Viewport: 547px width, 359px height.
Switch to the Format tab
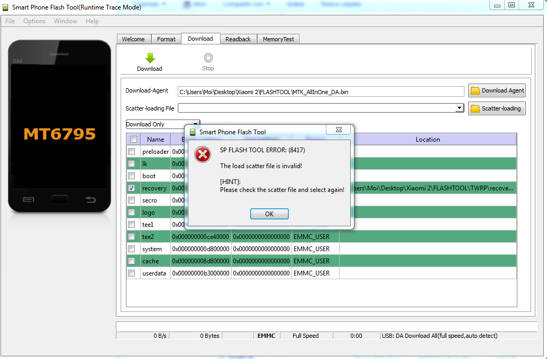[166, 39]
